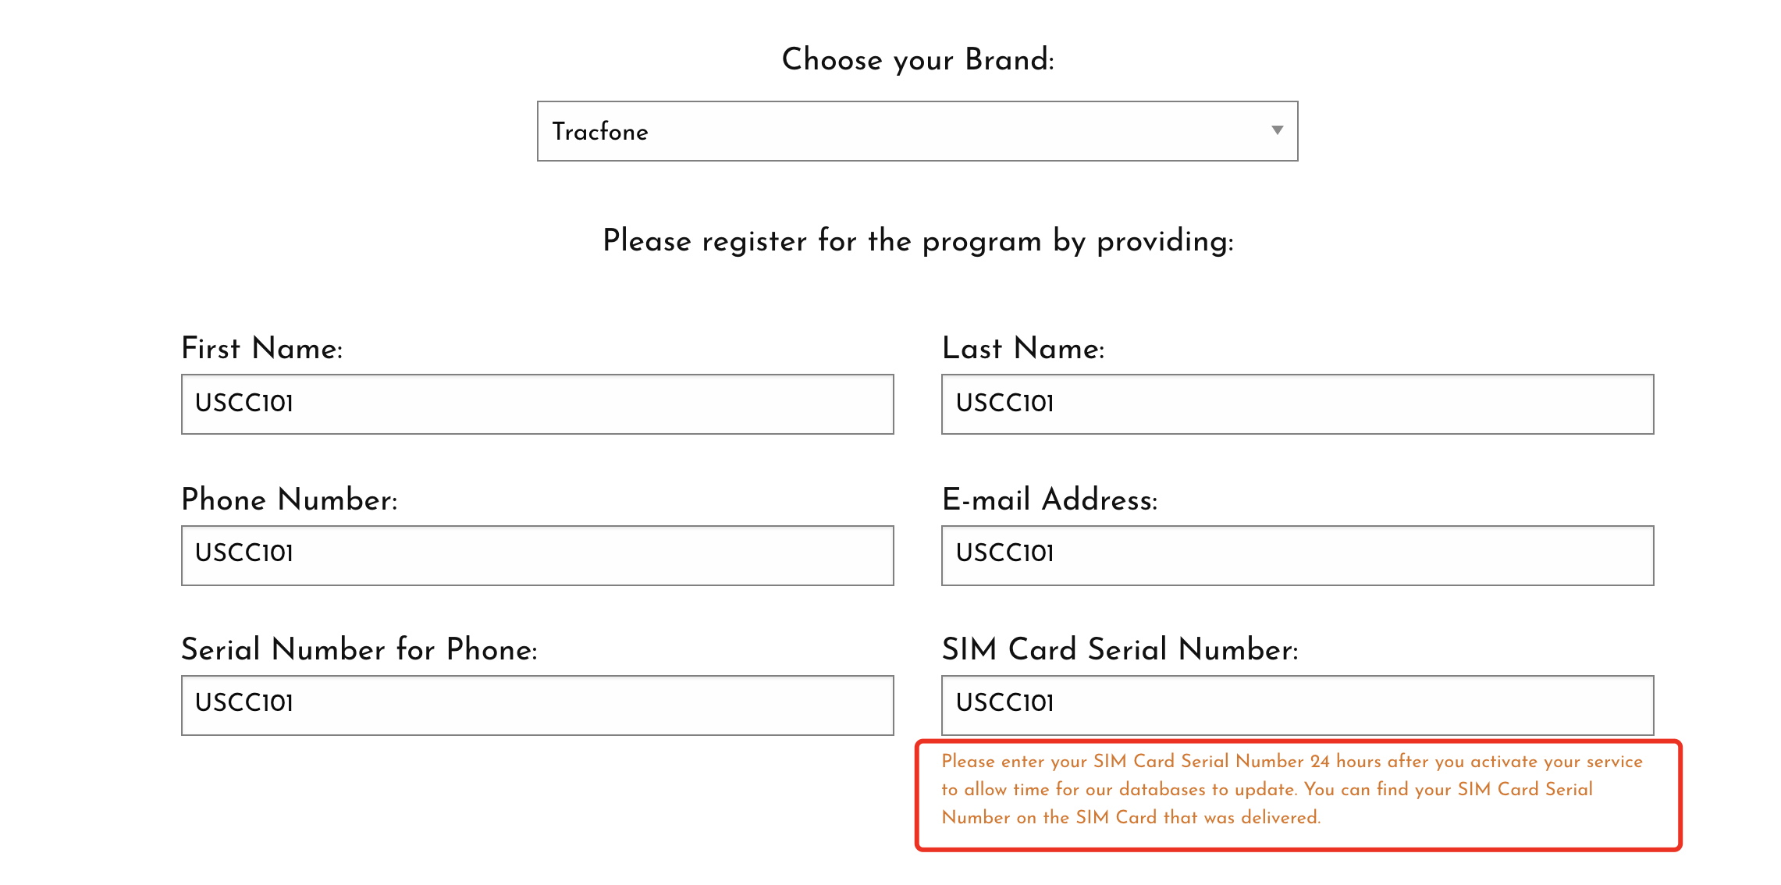Image resolution: width=1781 pixels, height=885 pixels.
Task: Click notice line "Number on the SIM Card"
Action: pyautogui.click(x=1131, y=817)
